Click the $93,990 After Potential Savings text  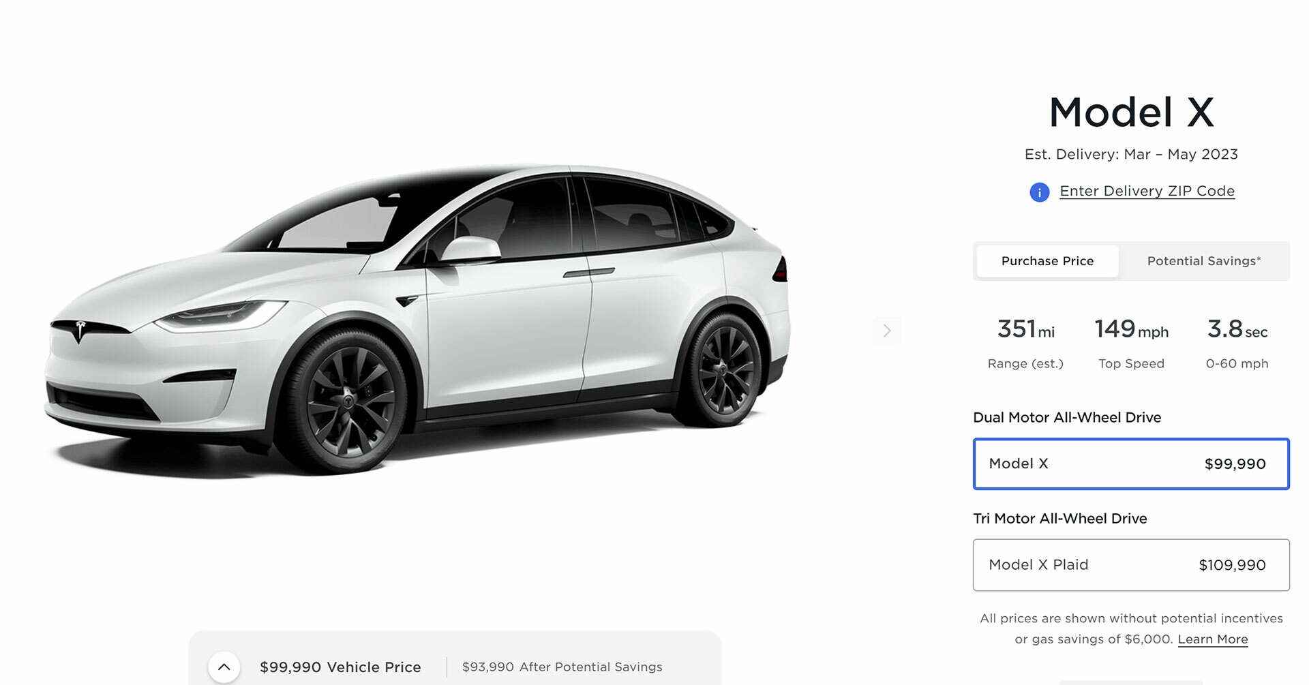pos(562,667)
